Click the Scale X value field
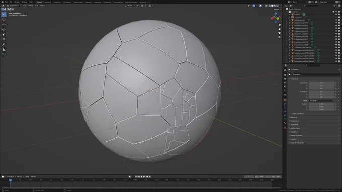This screenshot has width=342, height=192. (321, 104)
